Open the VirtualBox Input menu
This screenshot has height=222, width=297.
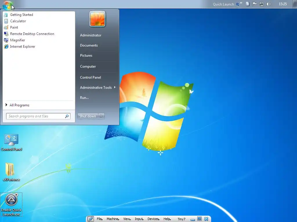point(139,219)
